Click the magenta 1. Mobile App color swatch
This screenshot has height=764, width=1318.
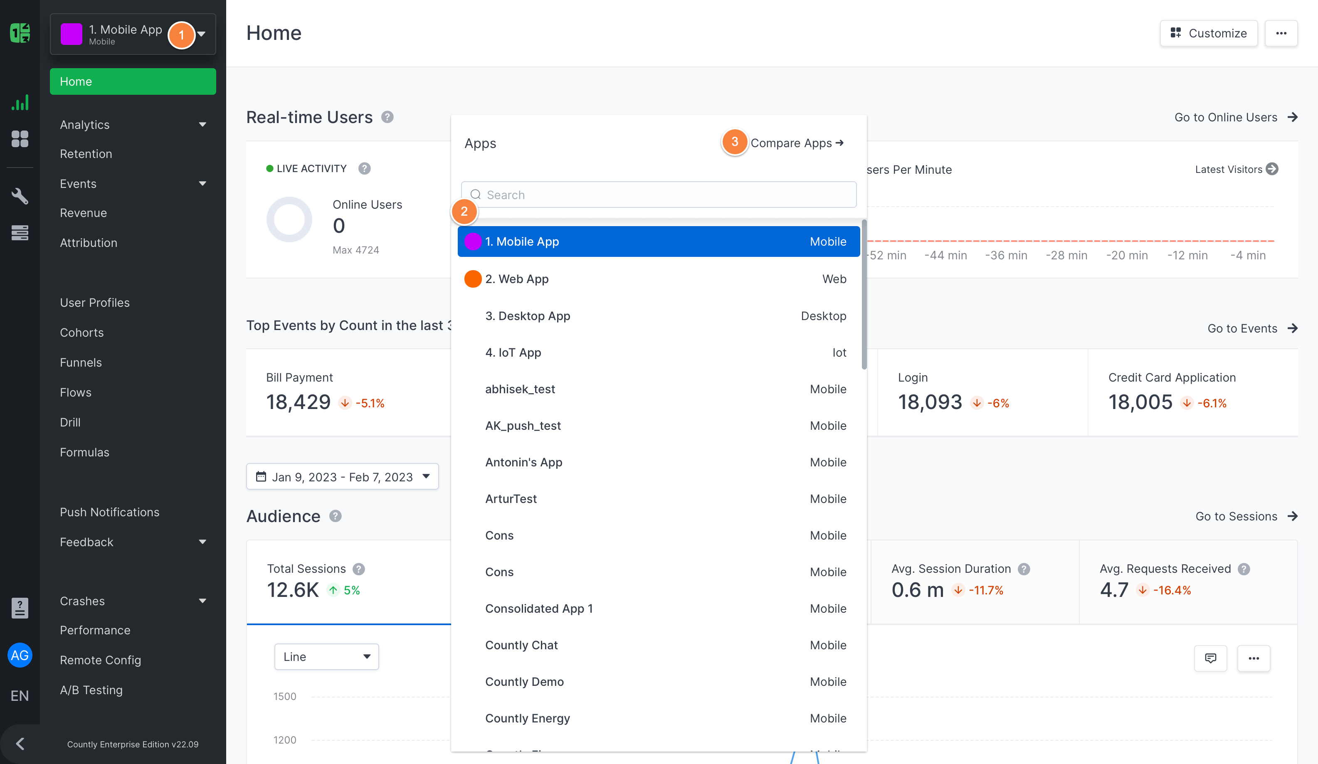pos(71,34)
